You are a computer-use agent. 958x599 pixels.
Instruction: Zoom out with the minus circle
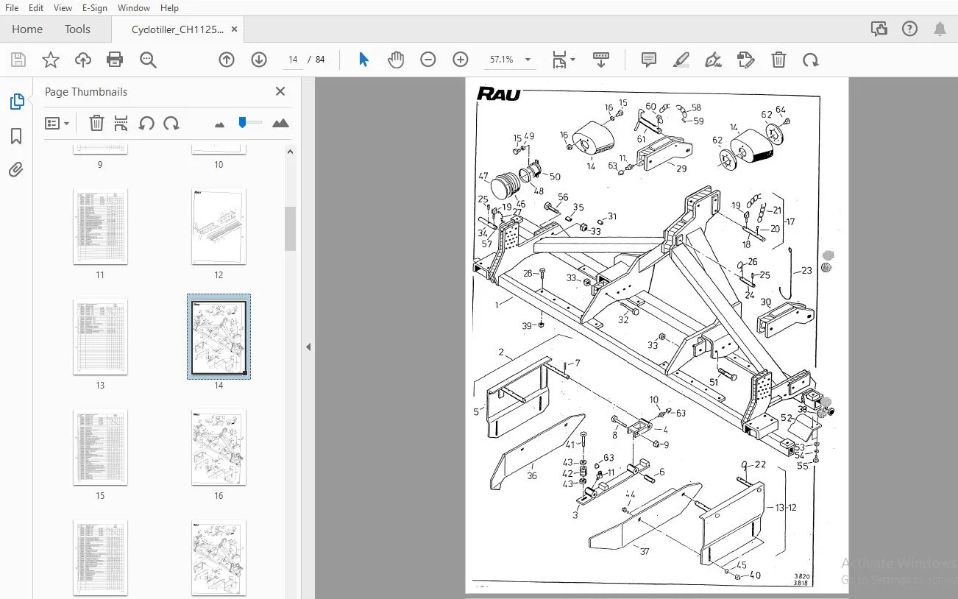click(x=428, y=60)
